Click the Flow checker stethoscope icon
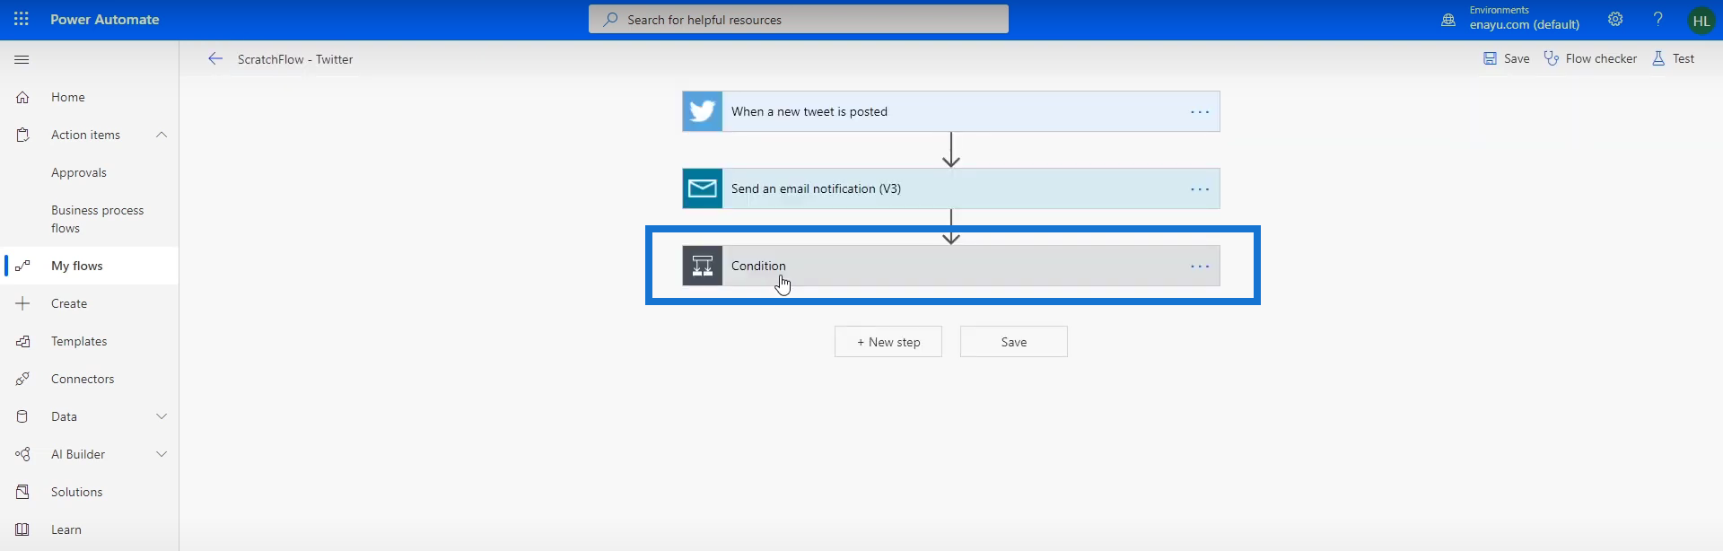This screenshot has width=1723, height=551. click(x=1552, y=58)
